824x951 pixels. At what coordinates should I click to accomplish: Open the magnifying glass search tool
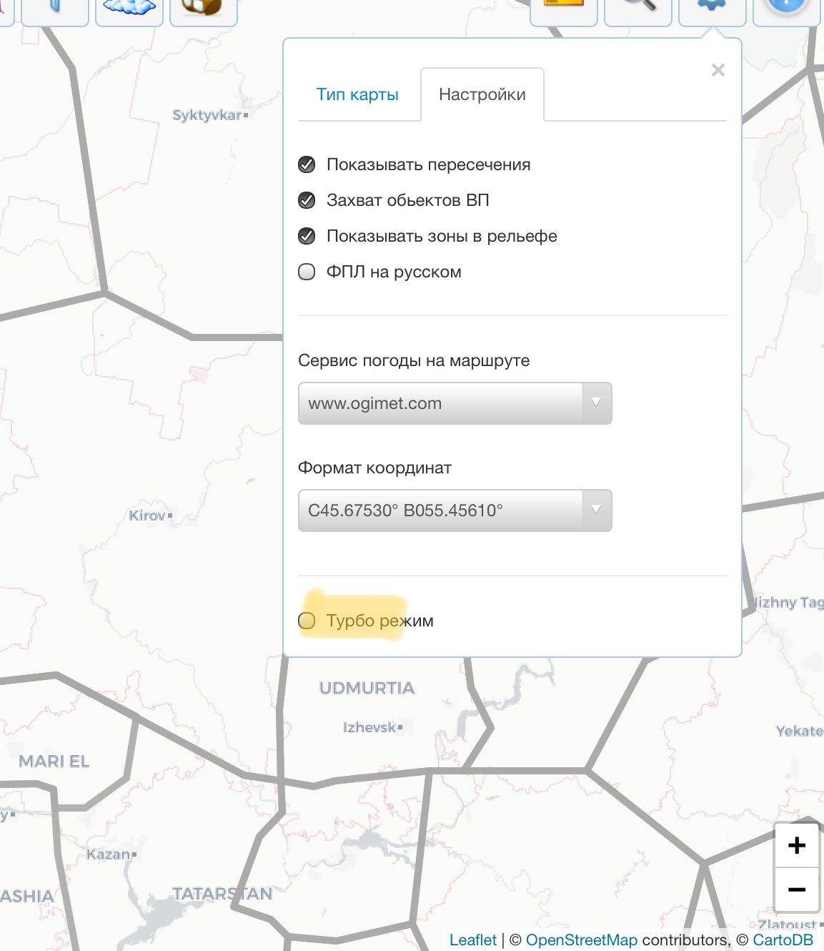coord(637,10)
